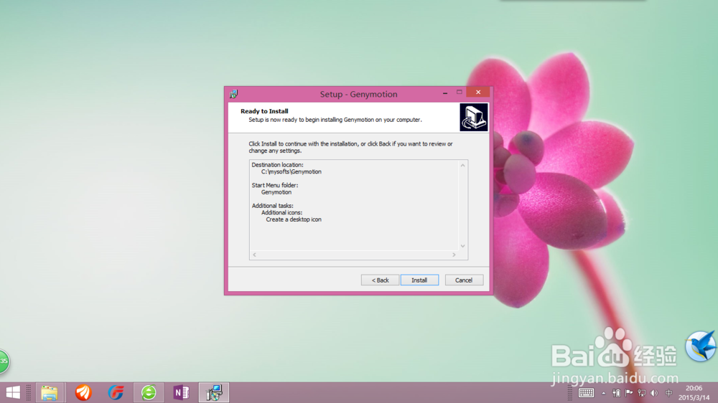The width and height of the screenshot is (718, 403).
Task: Click the 'Ready to Install' heading
Action: [264, 111]
